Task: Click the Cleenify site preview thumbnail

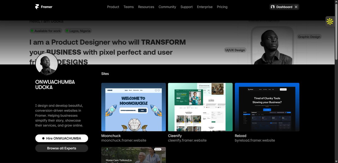Action: (200, 107)
